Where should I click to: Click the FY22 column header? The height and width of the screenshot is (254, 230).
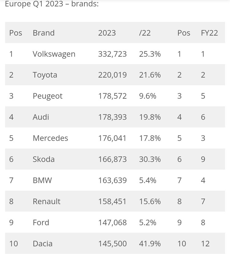(209, 33)
